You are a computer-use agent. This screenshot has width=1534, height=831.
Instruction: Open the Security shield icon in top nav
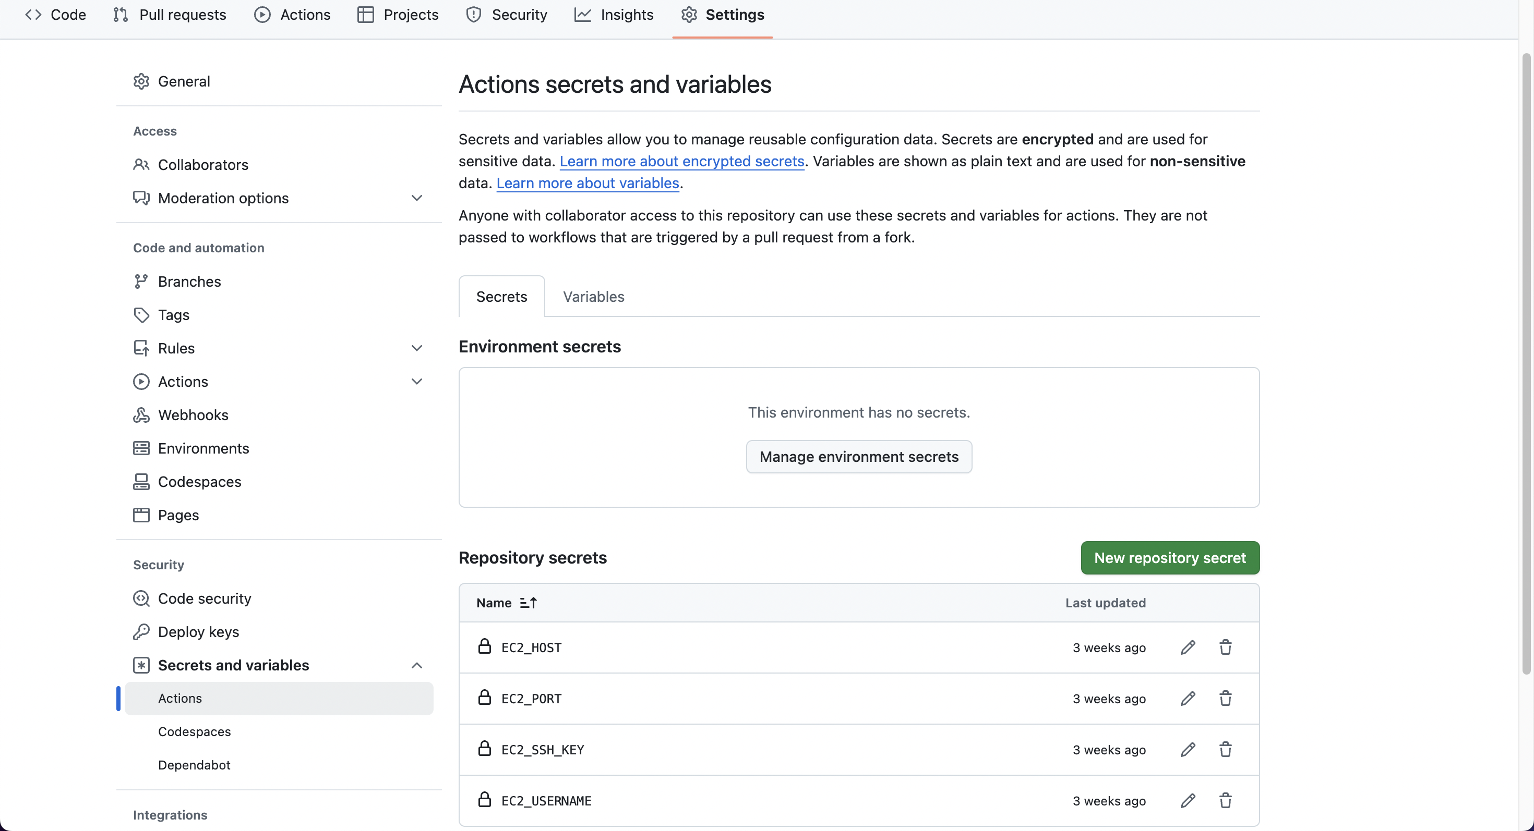tap(473, 14)
